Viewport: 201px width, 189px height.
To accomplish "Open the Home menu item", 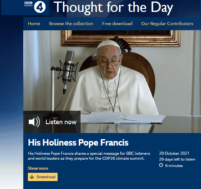I will point(34,24).
